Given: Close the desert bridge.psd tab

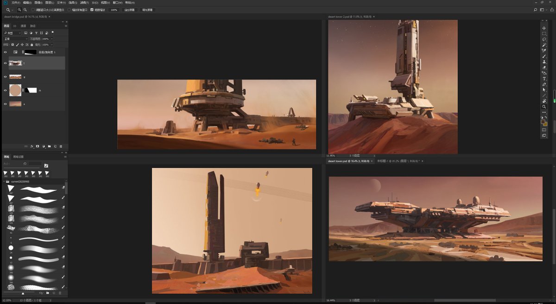Looking at the screenshot, I should 50,17.
